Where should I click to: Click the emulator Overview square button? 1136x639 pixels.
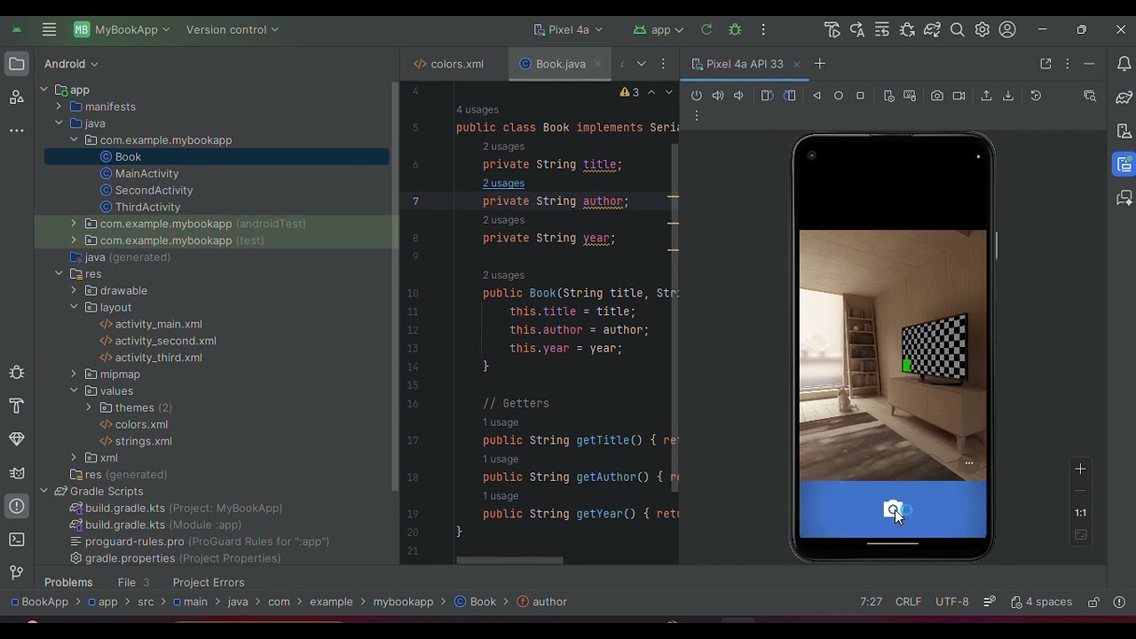[x=860, y=96]
